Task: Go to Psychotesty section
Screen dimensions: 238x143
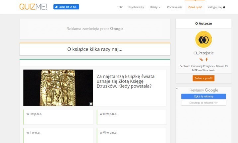Action: 136,7
